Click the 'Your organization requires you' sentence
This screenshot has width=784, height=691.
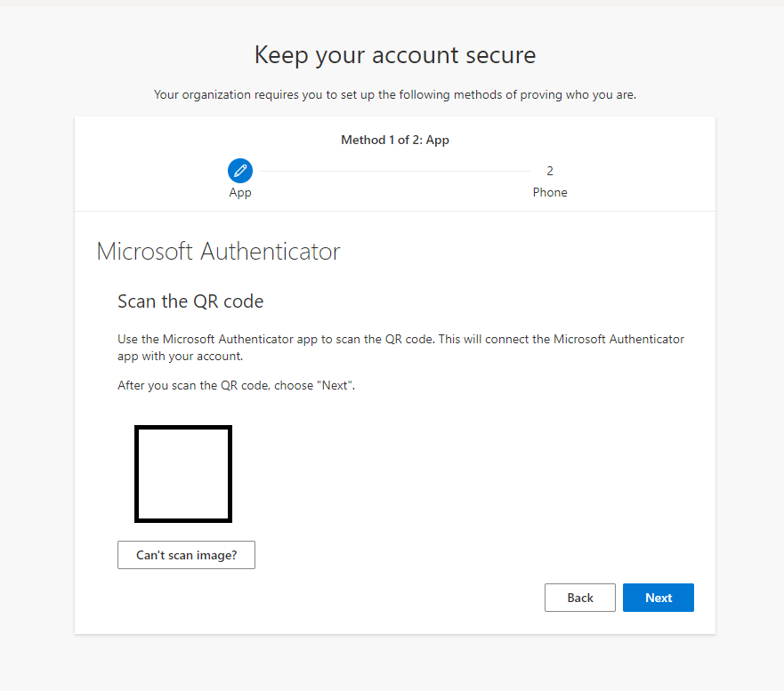coord(395,94)
